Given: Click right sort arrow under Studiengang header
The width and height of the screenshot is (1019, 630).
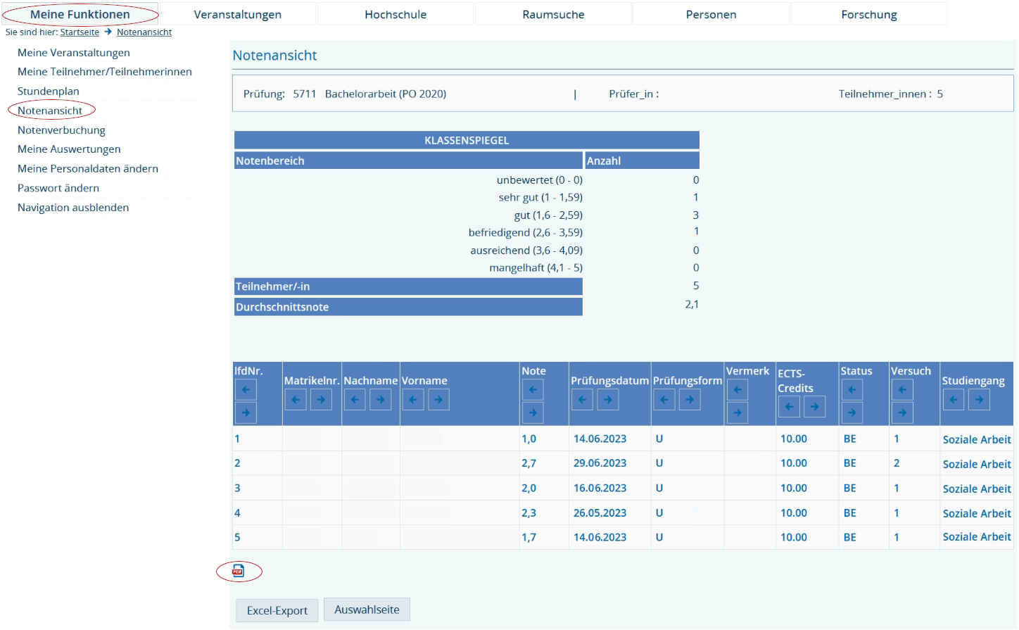Looking at the screenshot, I should pyautogui.click(x=979, y=400).
